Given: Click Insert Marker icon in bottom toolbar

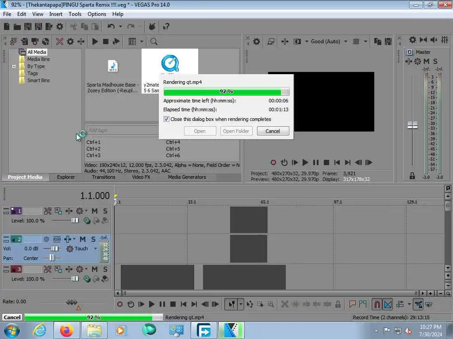Looking at the screenshot, I should [x=352, y=304].
